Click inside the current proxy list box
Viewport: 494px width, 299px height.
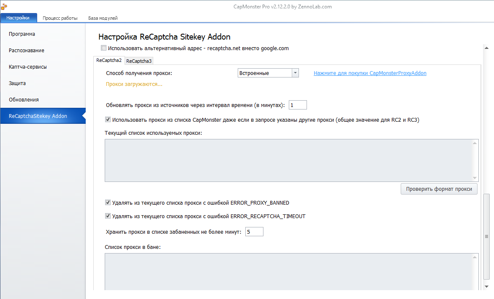coord(287,160)
